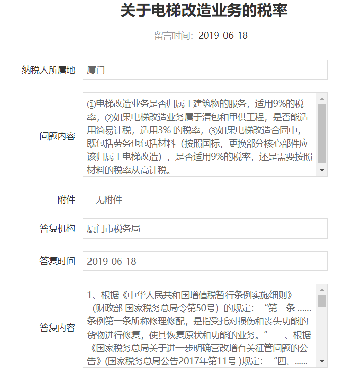The image size is (362, 377).
Task: Click the 答复机构 label
Action: point(58,228)
